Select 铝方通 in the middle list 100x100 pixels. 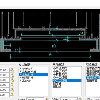(x=57, y=84)
